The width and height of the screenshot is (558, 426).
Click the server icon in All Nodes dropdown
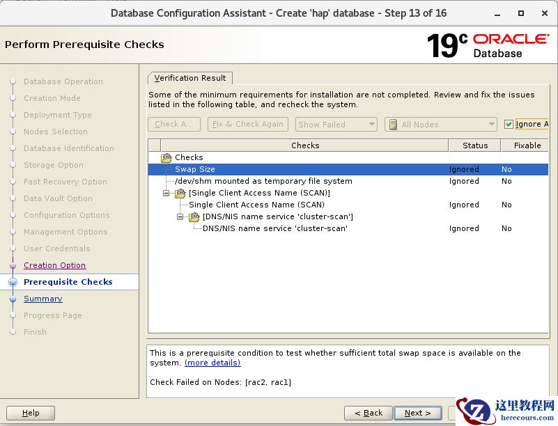[393, 125]
